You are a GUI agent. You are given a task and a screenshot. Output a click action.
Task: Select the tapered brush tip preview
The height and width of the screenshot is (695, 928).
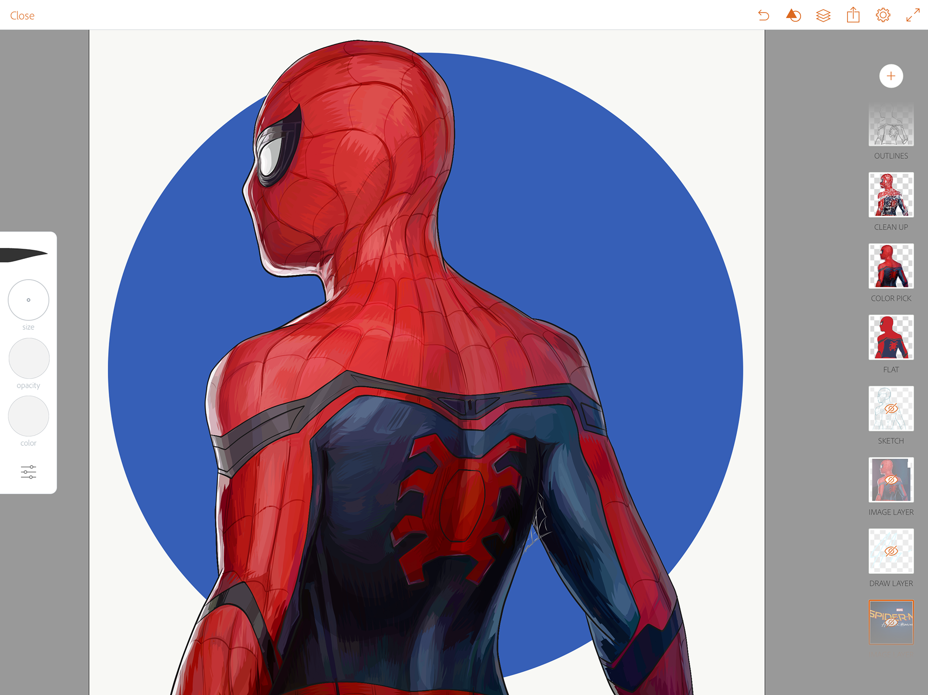pos(23,255)
